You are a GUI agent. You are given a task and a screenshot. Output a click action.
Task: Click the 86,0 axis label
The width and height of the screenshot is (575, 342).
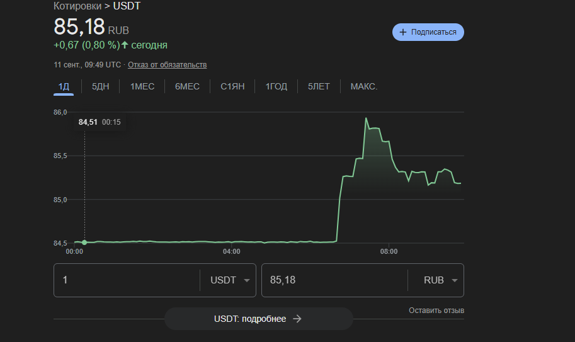pos(60,112)
